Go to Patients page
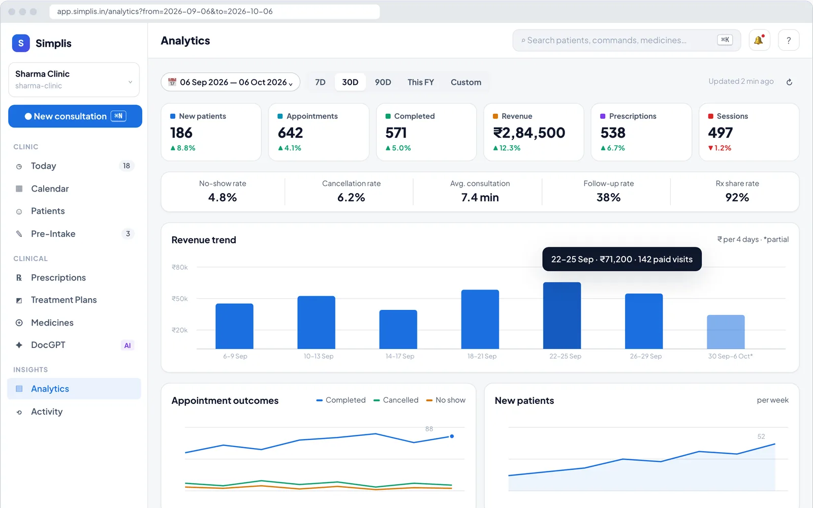 tap(74, 211)
